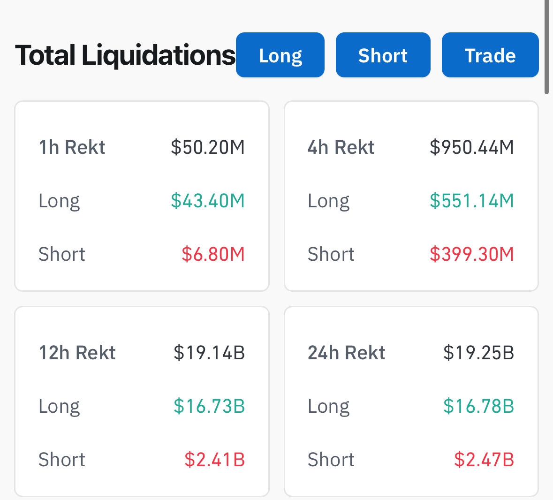This screenshot has height=500, width=553.
Task: Click the $50.20M 1h total
Action: click(x=208, y=147)
